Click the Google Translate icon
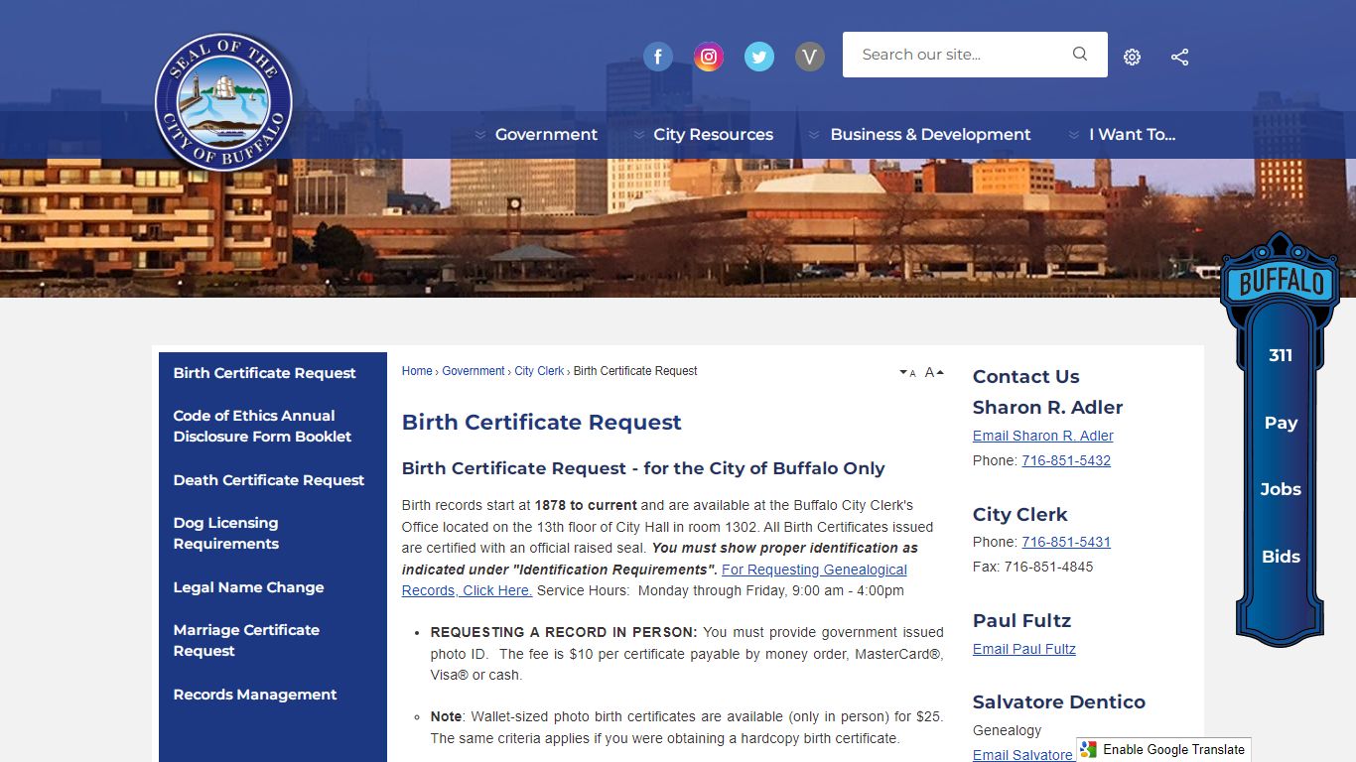1356x762 pixels. (1090, 750)
